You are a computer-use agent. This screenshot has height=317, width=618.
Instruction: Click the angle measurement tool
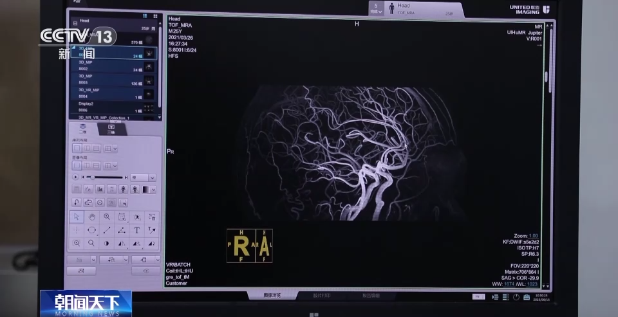point(122,230)
